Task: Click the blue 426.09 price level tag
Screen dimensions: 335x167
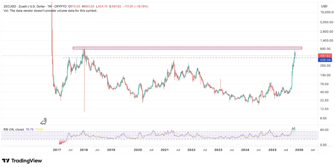Action: (324, 60)
